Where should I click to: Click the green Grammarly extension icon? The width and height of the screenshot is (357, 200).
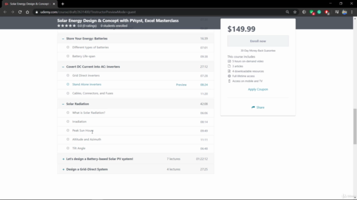click(x=319, y=12)
